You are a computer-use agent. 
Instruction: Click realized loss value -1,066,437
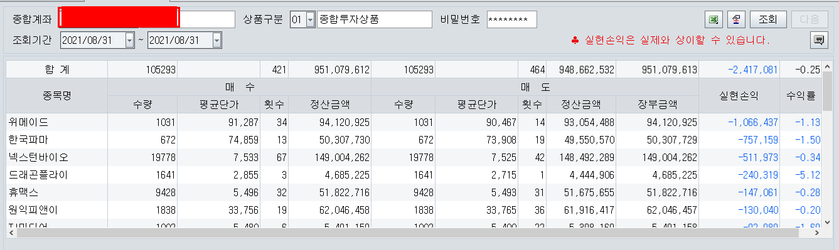pos(752,122)
